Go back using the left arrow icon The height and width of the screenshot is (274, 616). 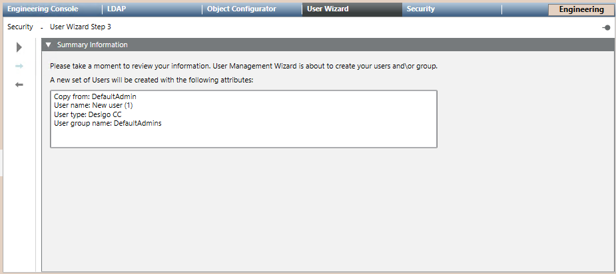[x=19, y=84]
